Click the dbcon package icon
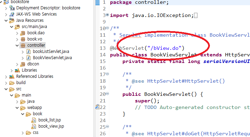Viewport: 250px width, 137px height. tap(23, 64)
